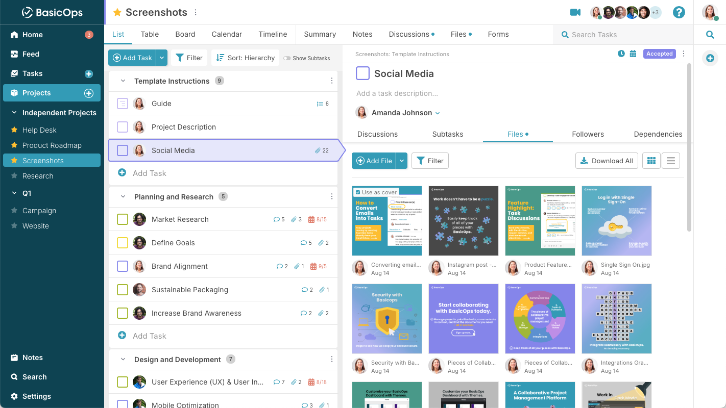Open task options menu beside Accepted

(x=684, y=54)
